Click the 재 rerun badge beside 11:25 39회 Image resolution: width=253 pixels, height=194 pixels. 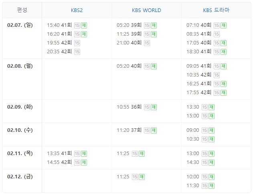pos(154,34)
